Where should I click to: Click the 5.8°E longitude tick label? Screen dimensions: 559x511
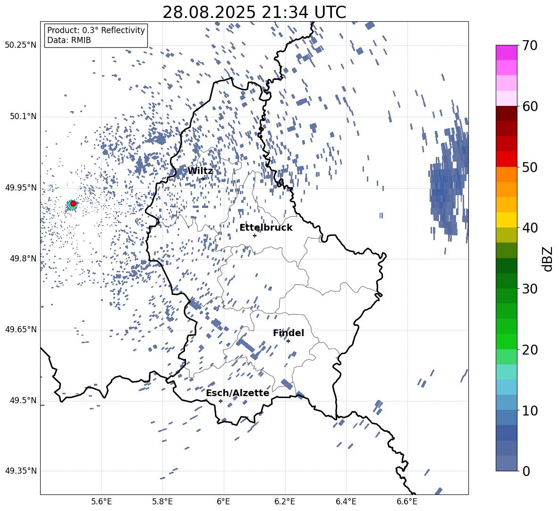tap(162, 502)
